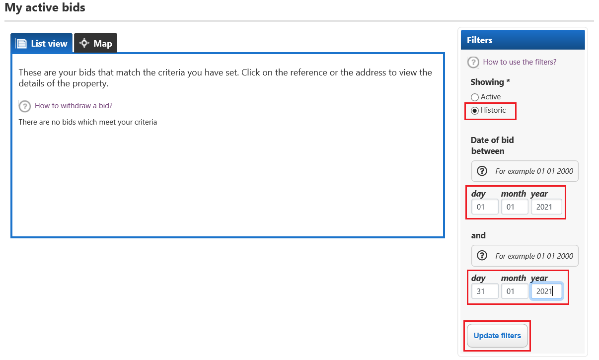Click the Update filters button

(497, 336)
